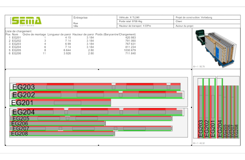Click the Poids total field
245x160 pixels.
click(x=145, y=22)
